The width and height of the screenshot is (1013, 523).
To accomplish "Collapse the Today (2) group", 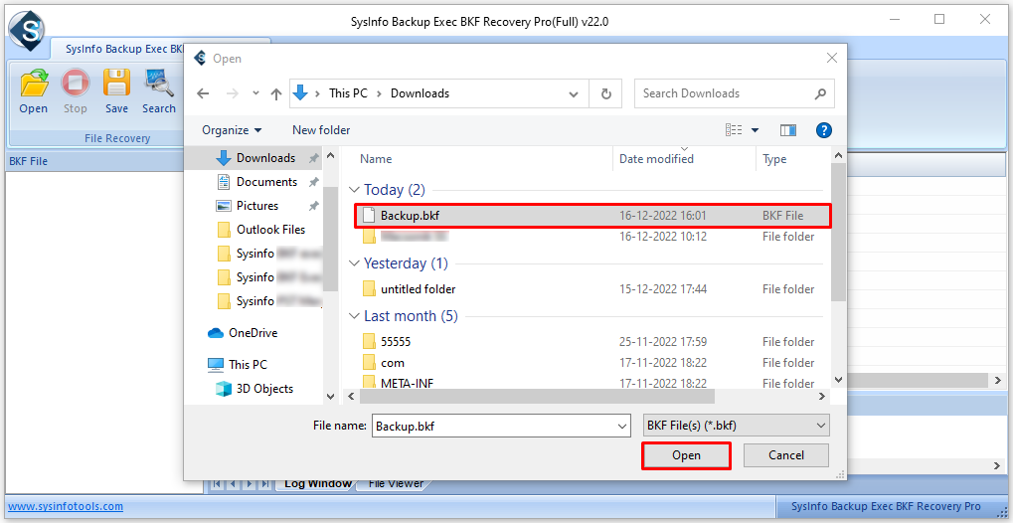I will click(x=354, y=190).
